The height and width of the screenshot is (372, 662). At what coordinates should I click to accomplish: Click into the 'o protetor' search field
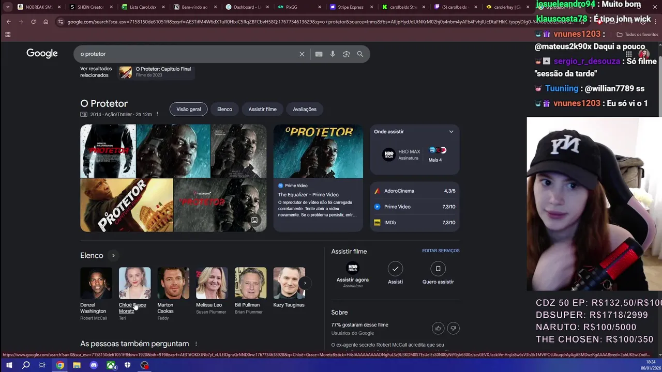tap(186, 54)
